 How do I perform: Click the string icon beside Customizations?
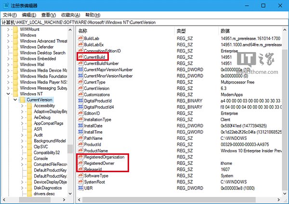point(80,95)
